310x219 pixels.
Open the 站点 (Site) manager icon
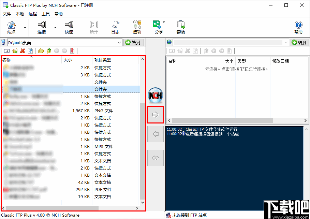pos(11,27)
